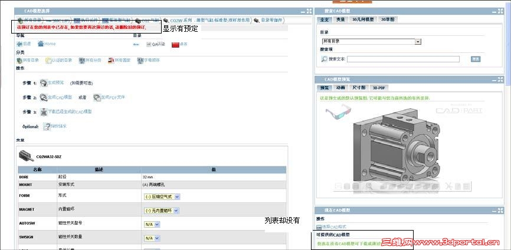
Task: Click Step 2 生成CAD模型 icon
Action: tap(44, 97)
